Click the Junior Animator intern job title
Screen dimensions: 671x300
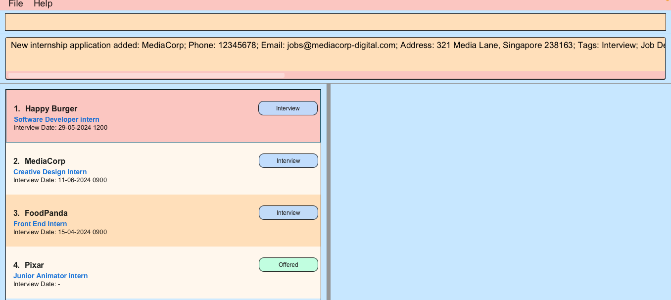coord(50,276)
